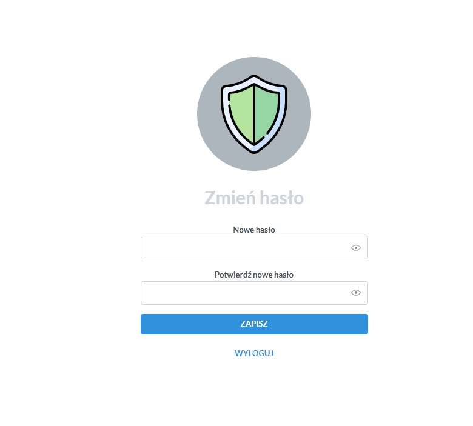
Task: Click the blue ZAPISZ button
Action: click(254, 324)
